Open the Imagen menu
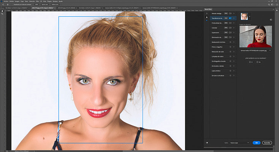279x152 pixels. click(x=17, y=1)
